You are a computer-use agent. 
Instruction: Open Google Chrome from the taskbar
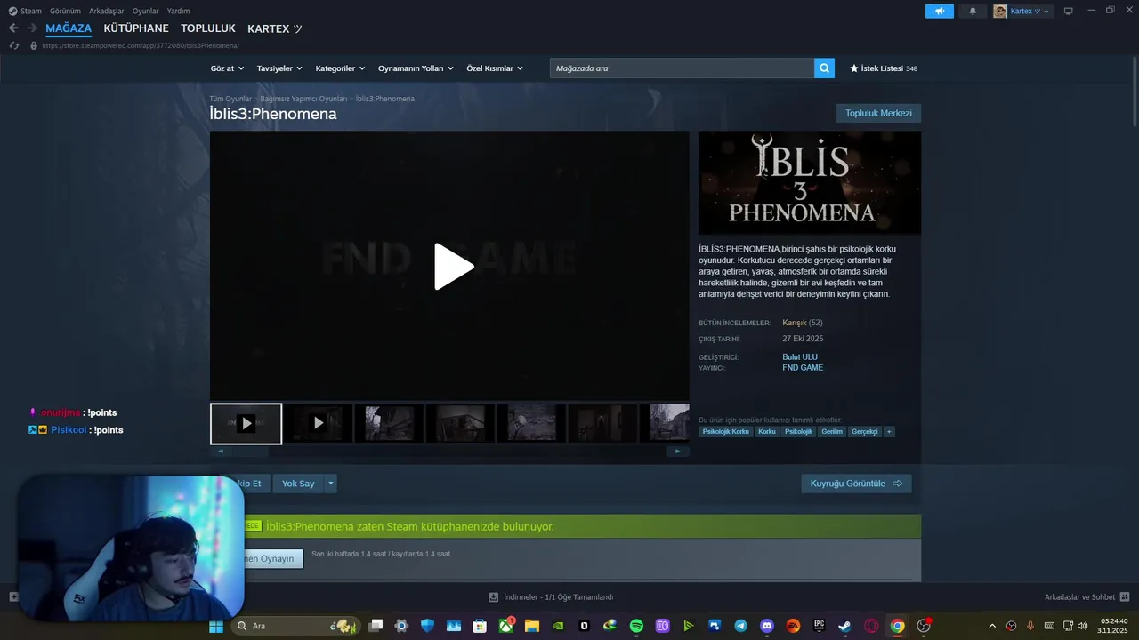[x=897, y=626]
